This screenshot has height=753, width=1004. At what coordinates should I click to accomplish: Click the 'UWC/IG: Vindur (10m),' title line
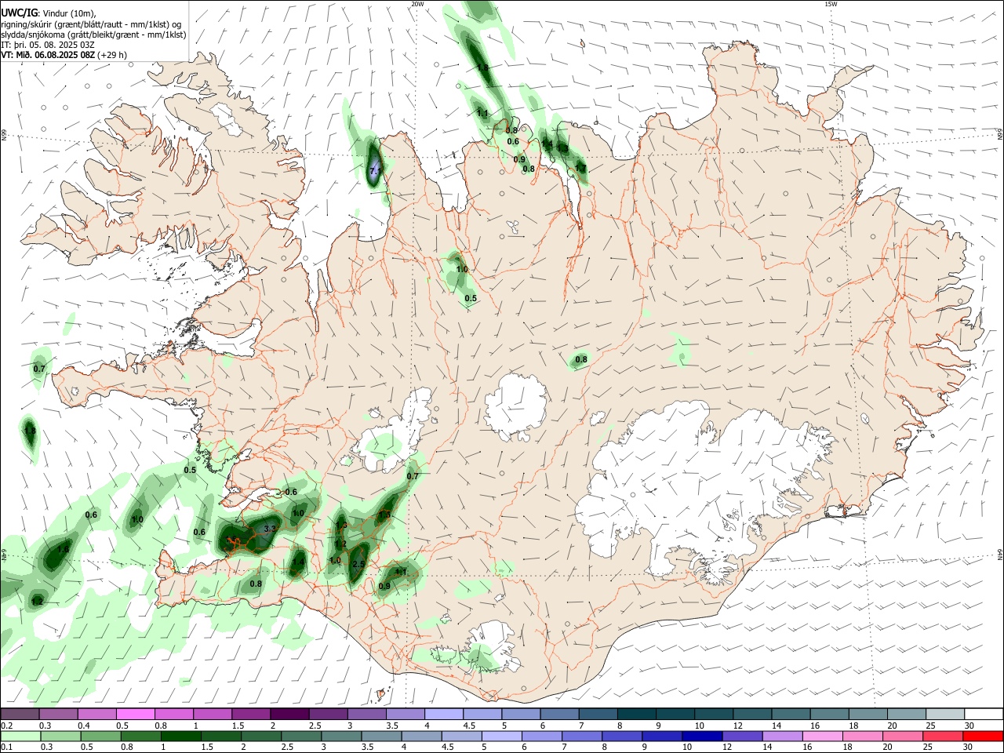[x=49, y=13]
